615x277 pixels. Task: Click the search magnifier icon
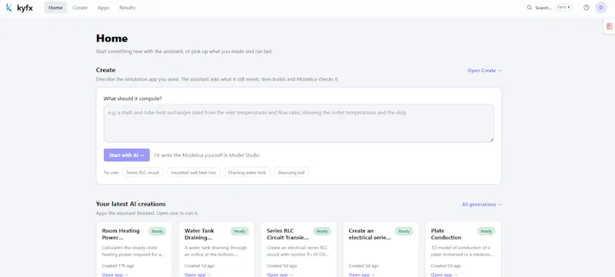coord(530,8)
